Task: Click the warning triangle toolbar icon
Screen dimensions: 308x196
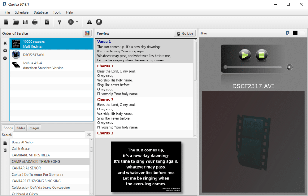Action: pyautogui.click(x=89, y=22)
